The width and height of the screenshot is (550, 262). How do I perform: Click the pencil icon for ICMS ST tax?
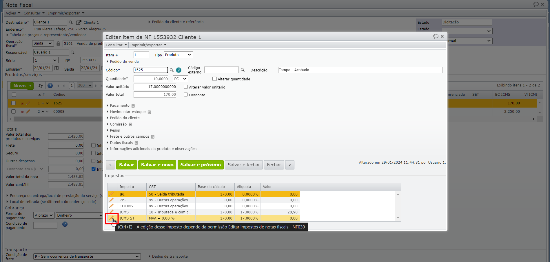[x=112, y=218]
